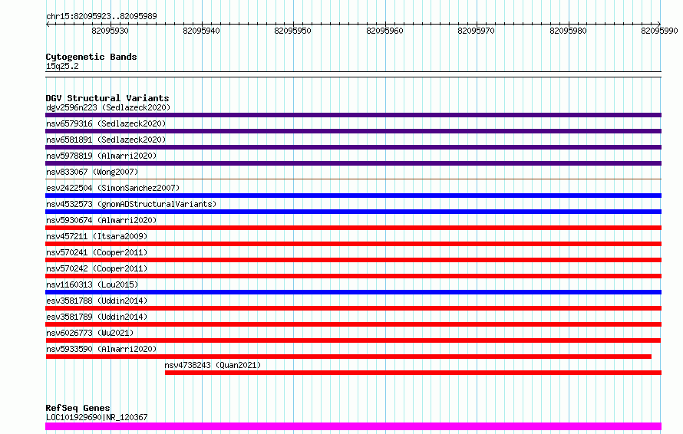Select the 15q25.2 cytogenetic band outline
The width and height of the screenshot is (683, 434).
click(x=353, y=74)
